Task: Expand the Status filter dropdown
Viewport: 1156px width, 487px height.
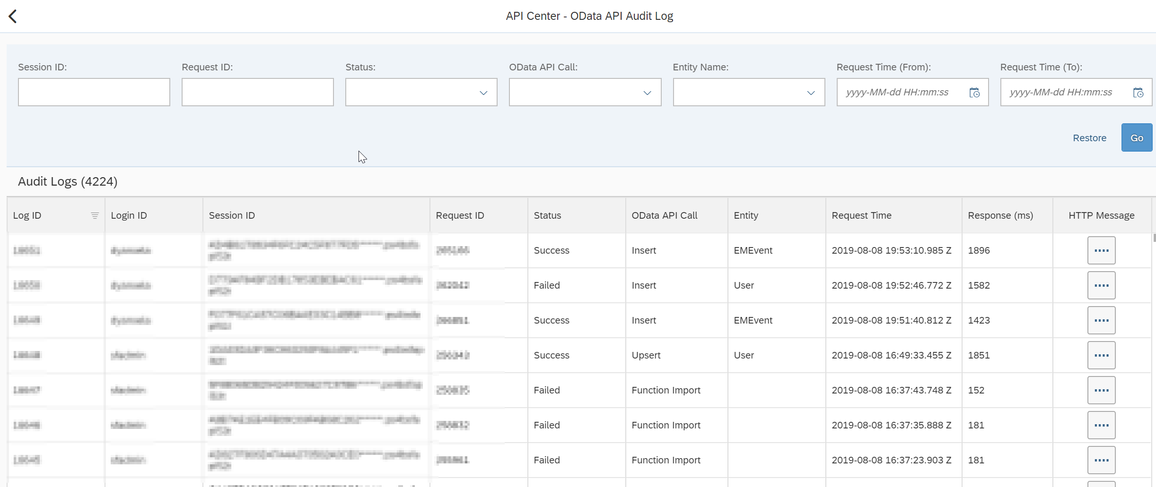Action: pos(483,93)
